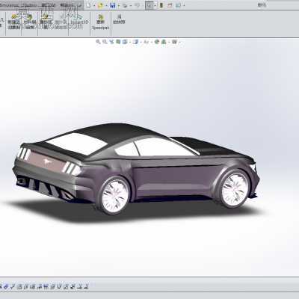Click the Previous View icon
Screen dimensions: 299x299
[x=111, y=42]
